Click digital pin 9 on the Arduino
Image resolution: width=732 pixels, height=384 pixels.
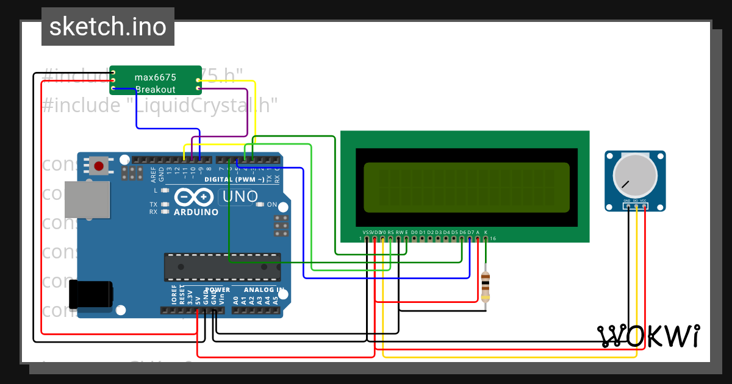pyautogui.click(x=200, y=160)
